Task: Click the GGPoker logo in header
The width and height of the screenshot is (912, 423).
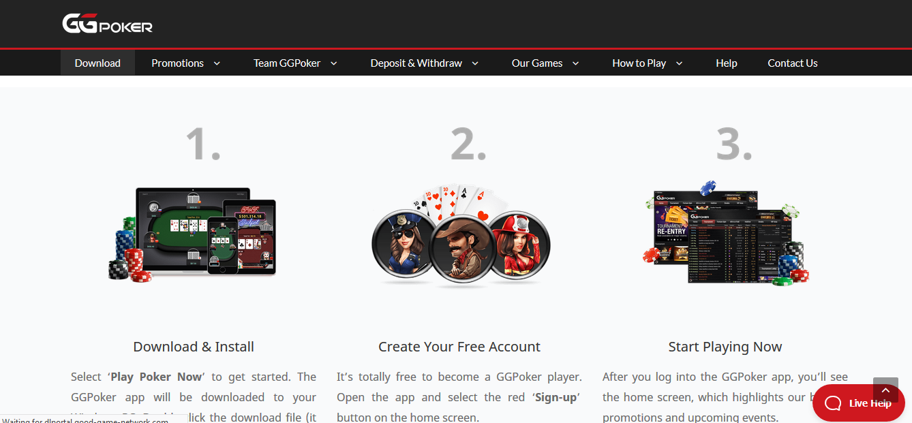Action: (107, 24)
